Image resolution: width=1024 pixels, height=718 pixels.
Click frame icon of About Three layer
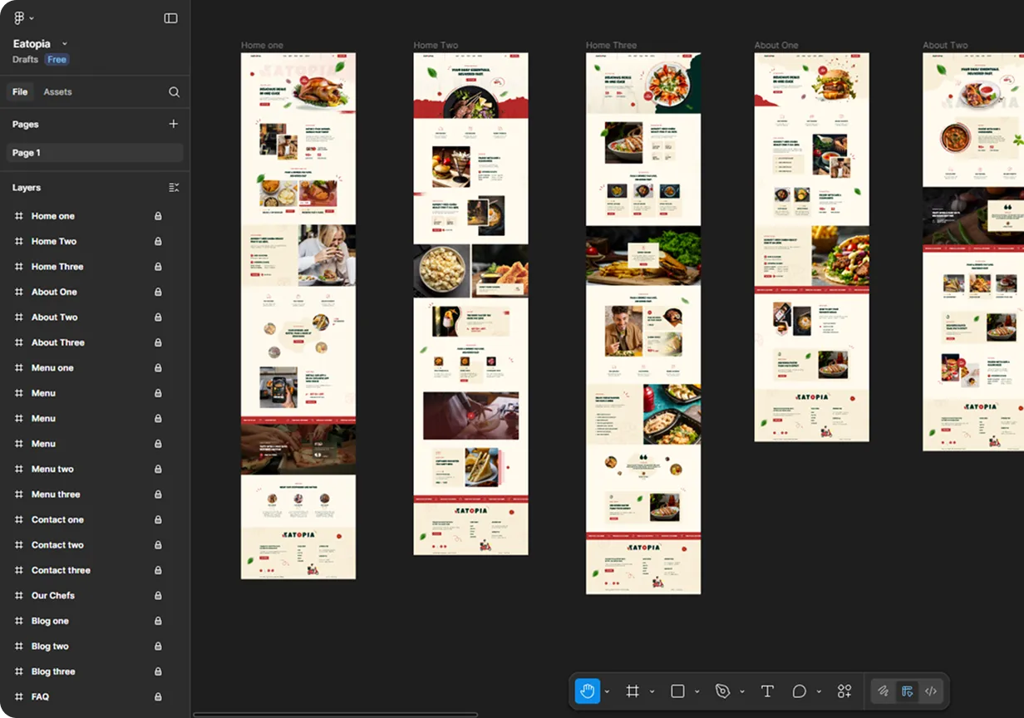pyautogui.click(x=18, y=342)
